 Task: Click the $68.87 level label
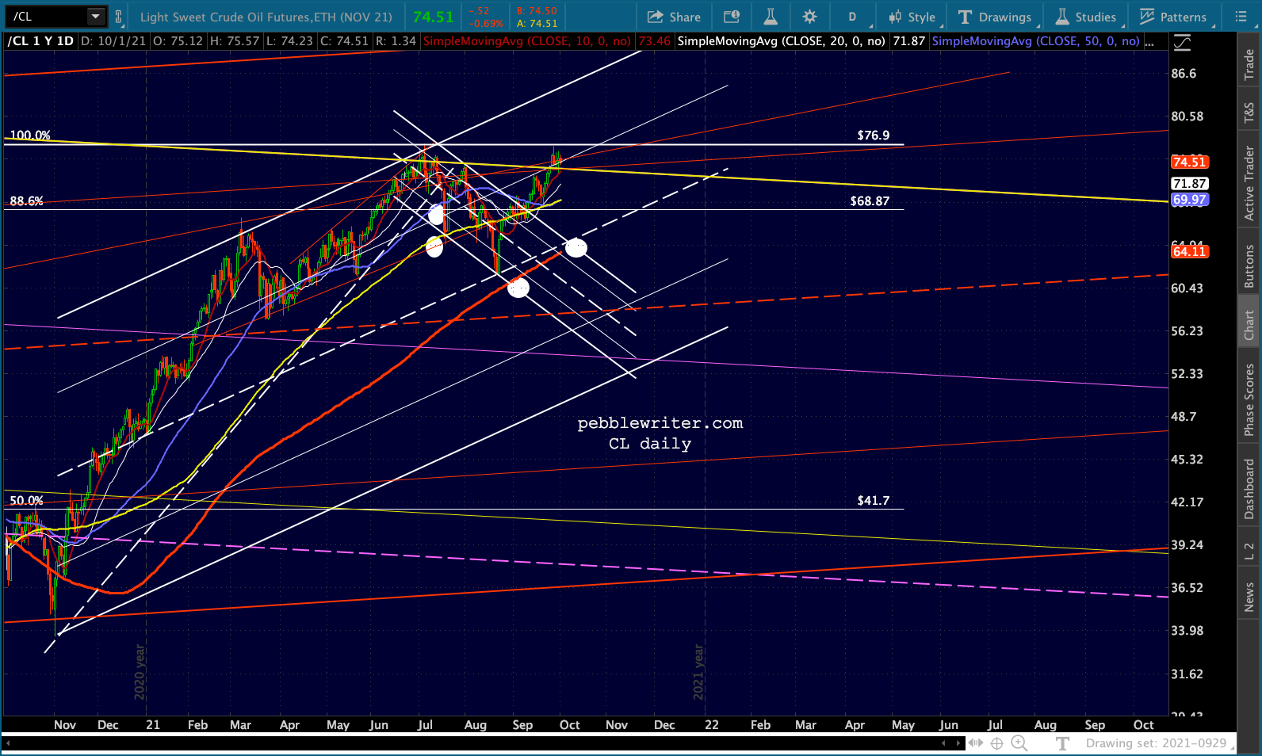pyautogui.click(x=870, y=201)
